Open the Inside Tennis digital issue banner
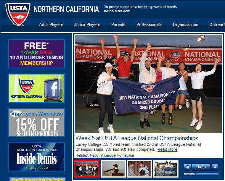The height and width of the screenshot is (181, 225). [x=37, y=157]
